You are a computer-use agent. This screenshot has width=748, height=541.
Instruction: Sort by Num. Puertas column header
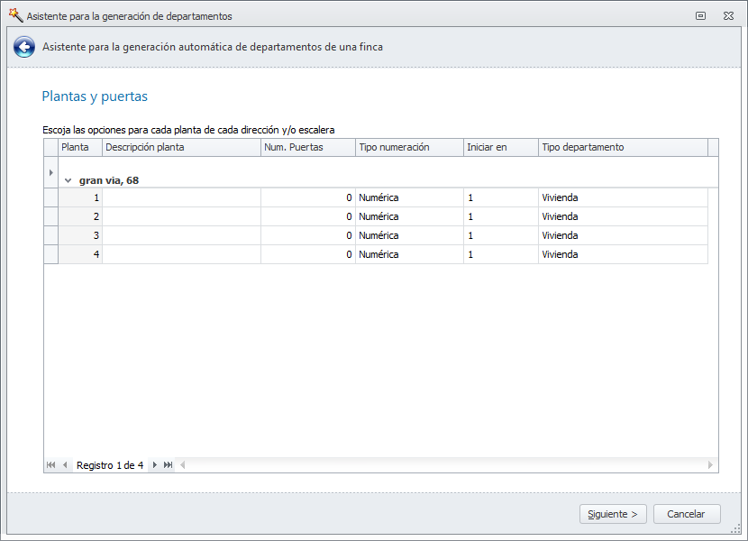[x=308, y=147]
